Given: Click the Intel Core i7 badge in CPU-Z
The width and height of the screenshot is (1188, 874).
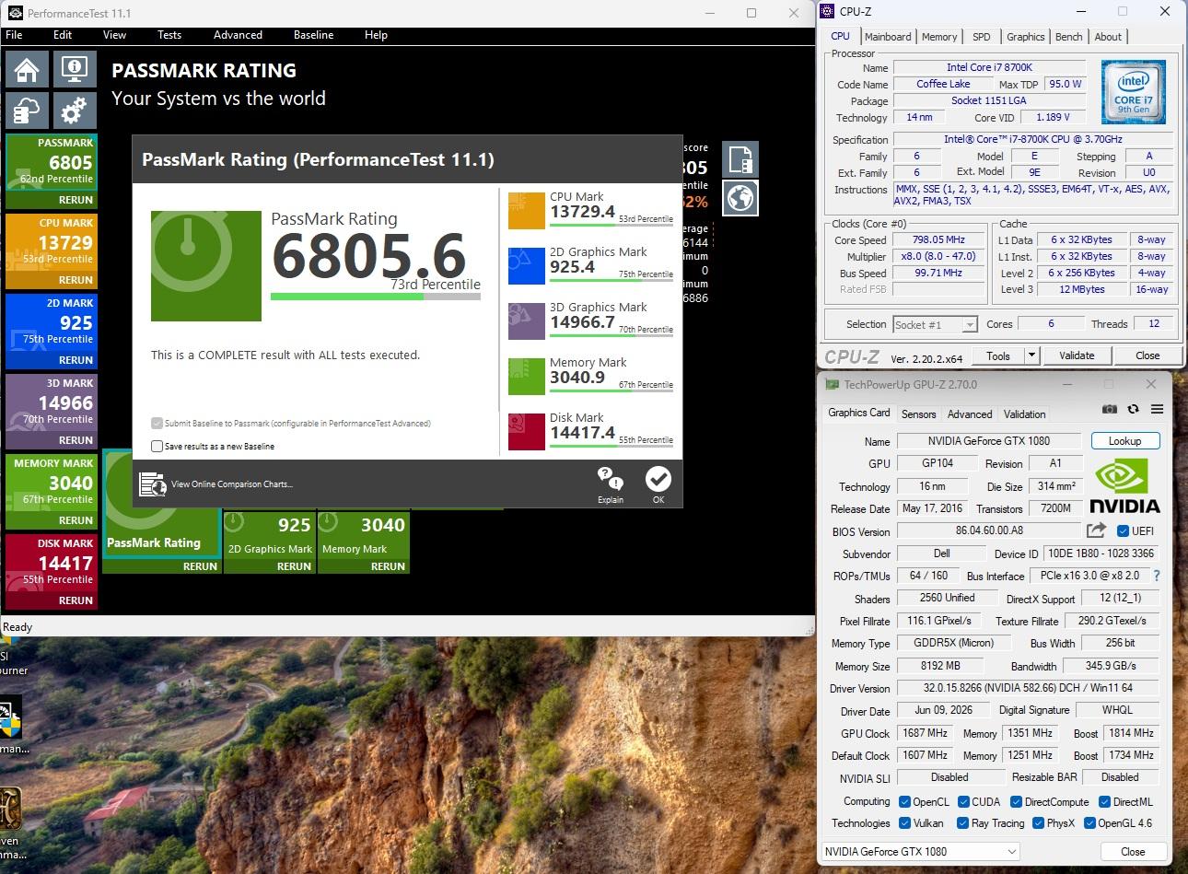Looking at the screenshot, I should tap(1134, 92).
